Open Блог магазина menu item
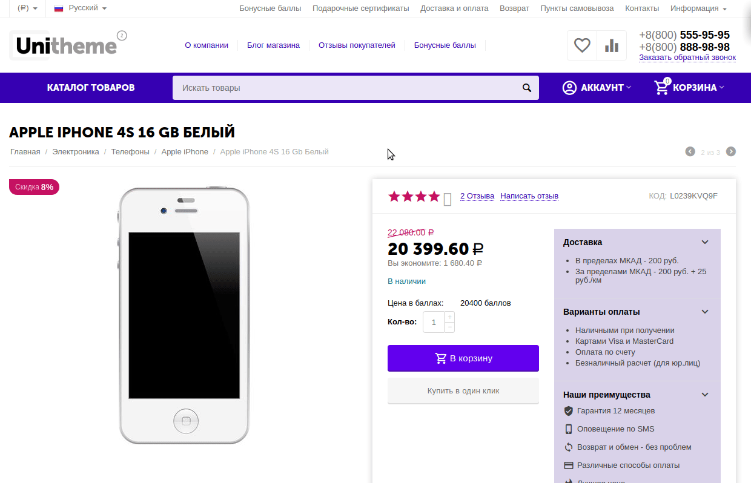Image resolution: width=751 pixels, height=483 pixels. tap(273, 45)
